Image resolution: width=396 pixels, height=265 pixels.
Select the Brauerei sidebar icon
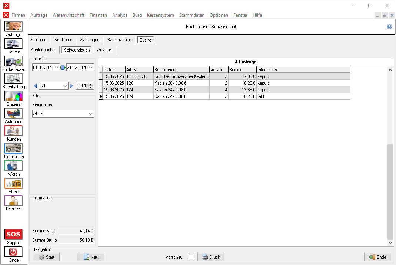(13, 96)
